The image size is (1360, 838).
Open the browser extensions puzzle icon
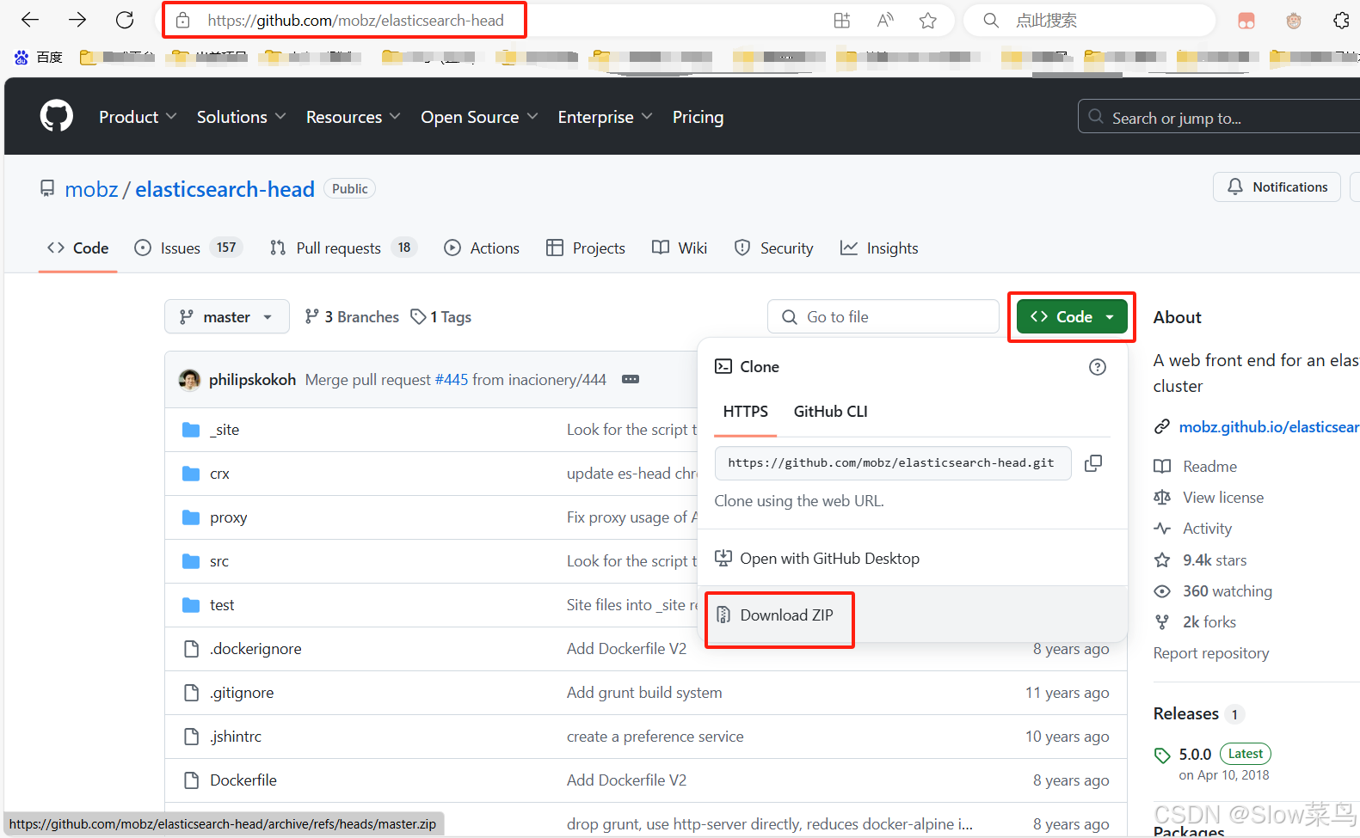[1341, 21]
